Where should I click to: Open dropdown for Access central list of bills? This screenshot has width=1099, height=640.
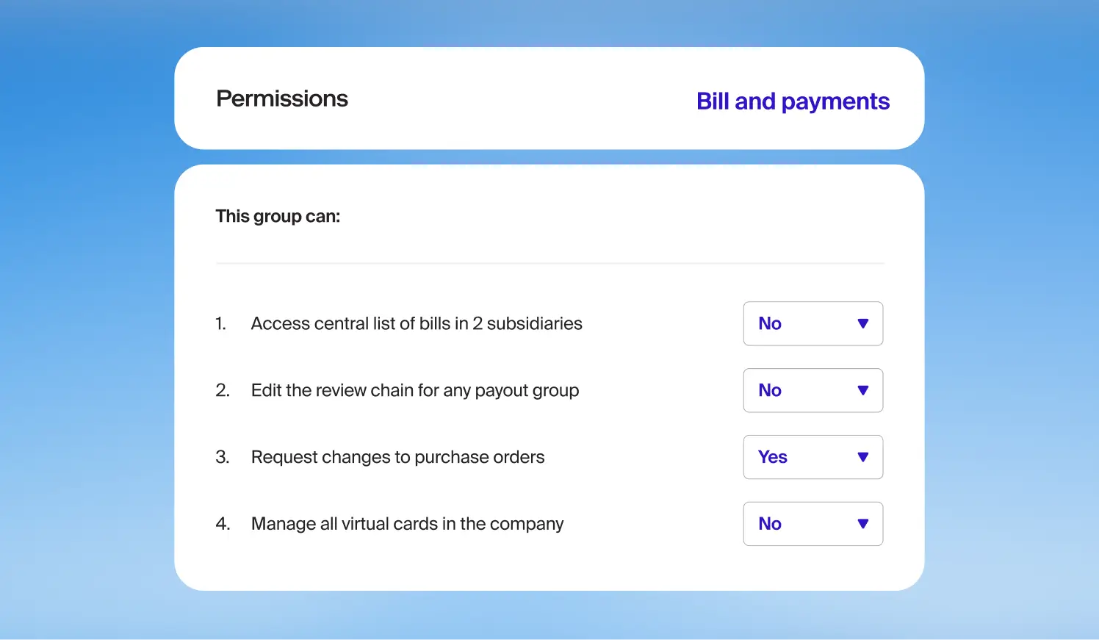tap(813, 323)
